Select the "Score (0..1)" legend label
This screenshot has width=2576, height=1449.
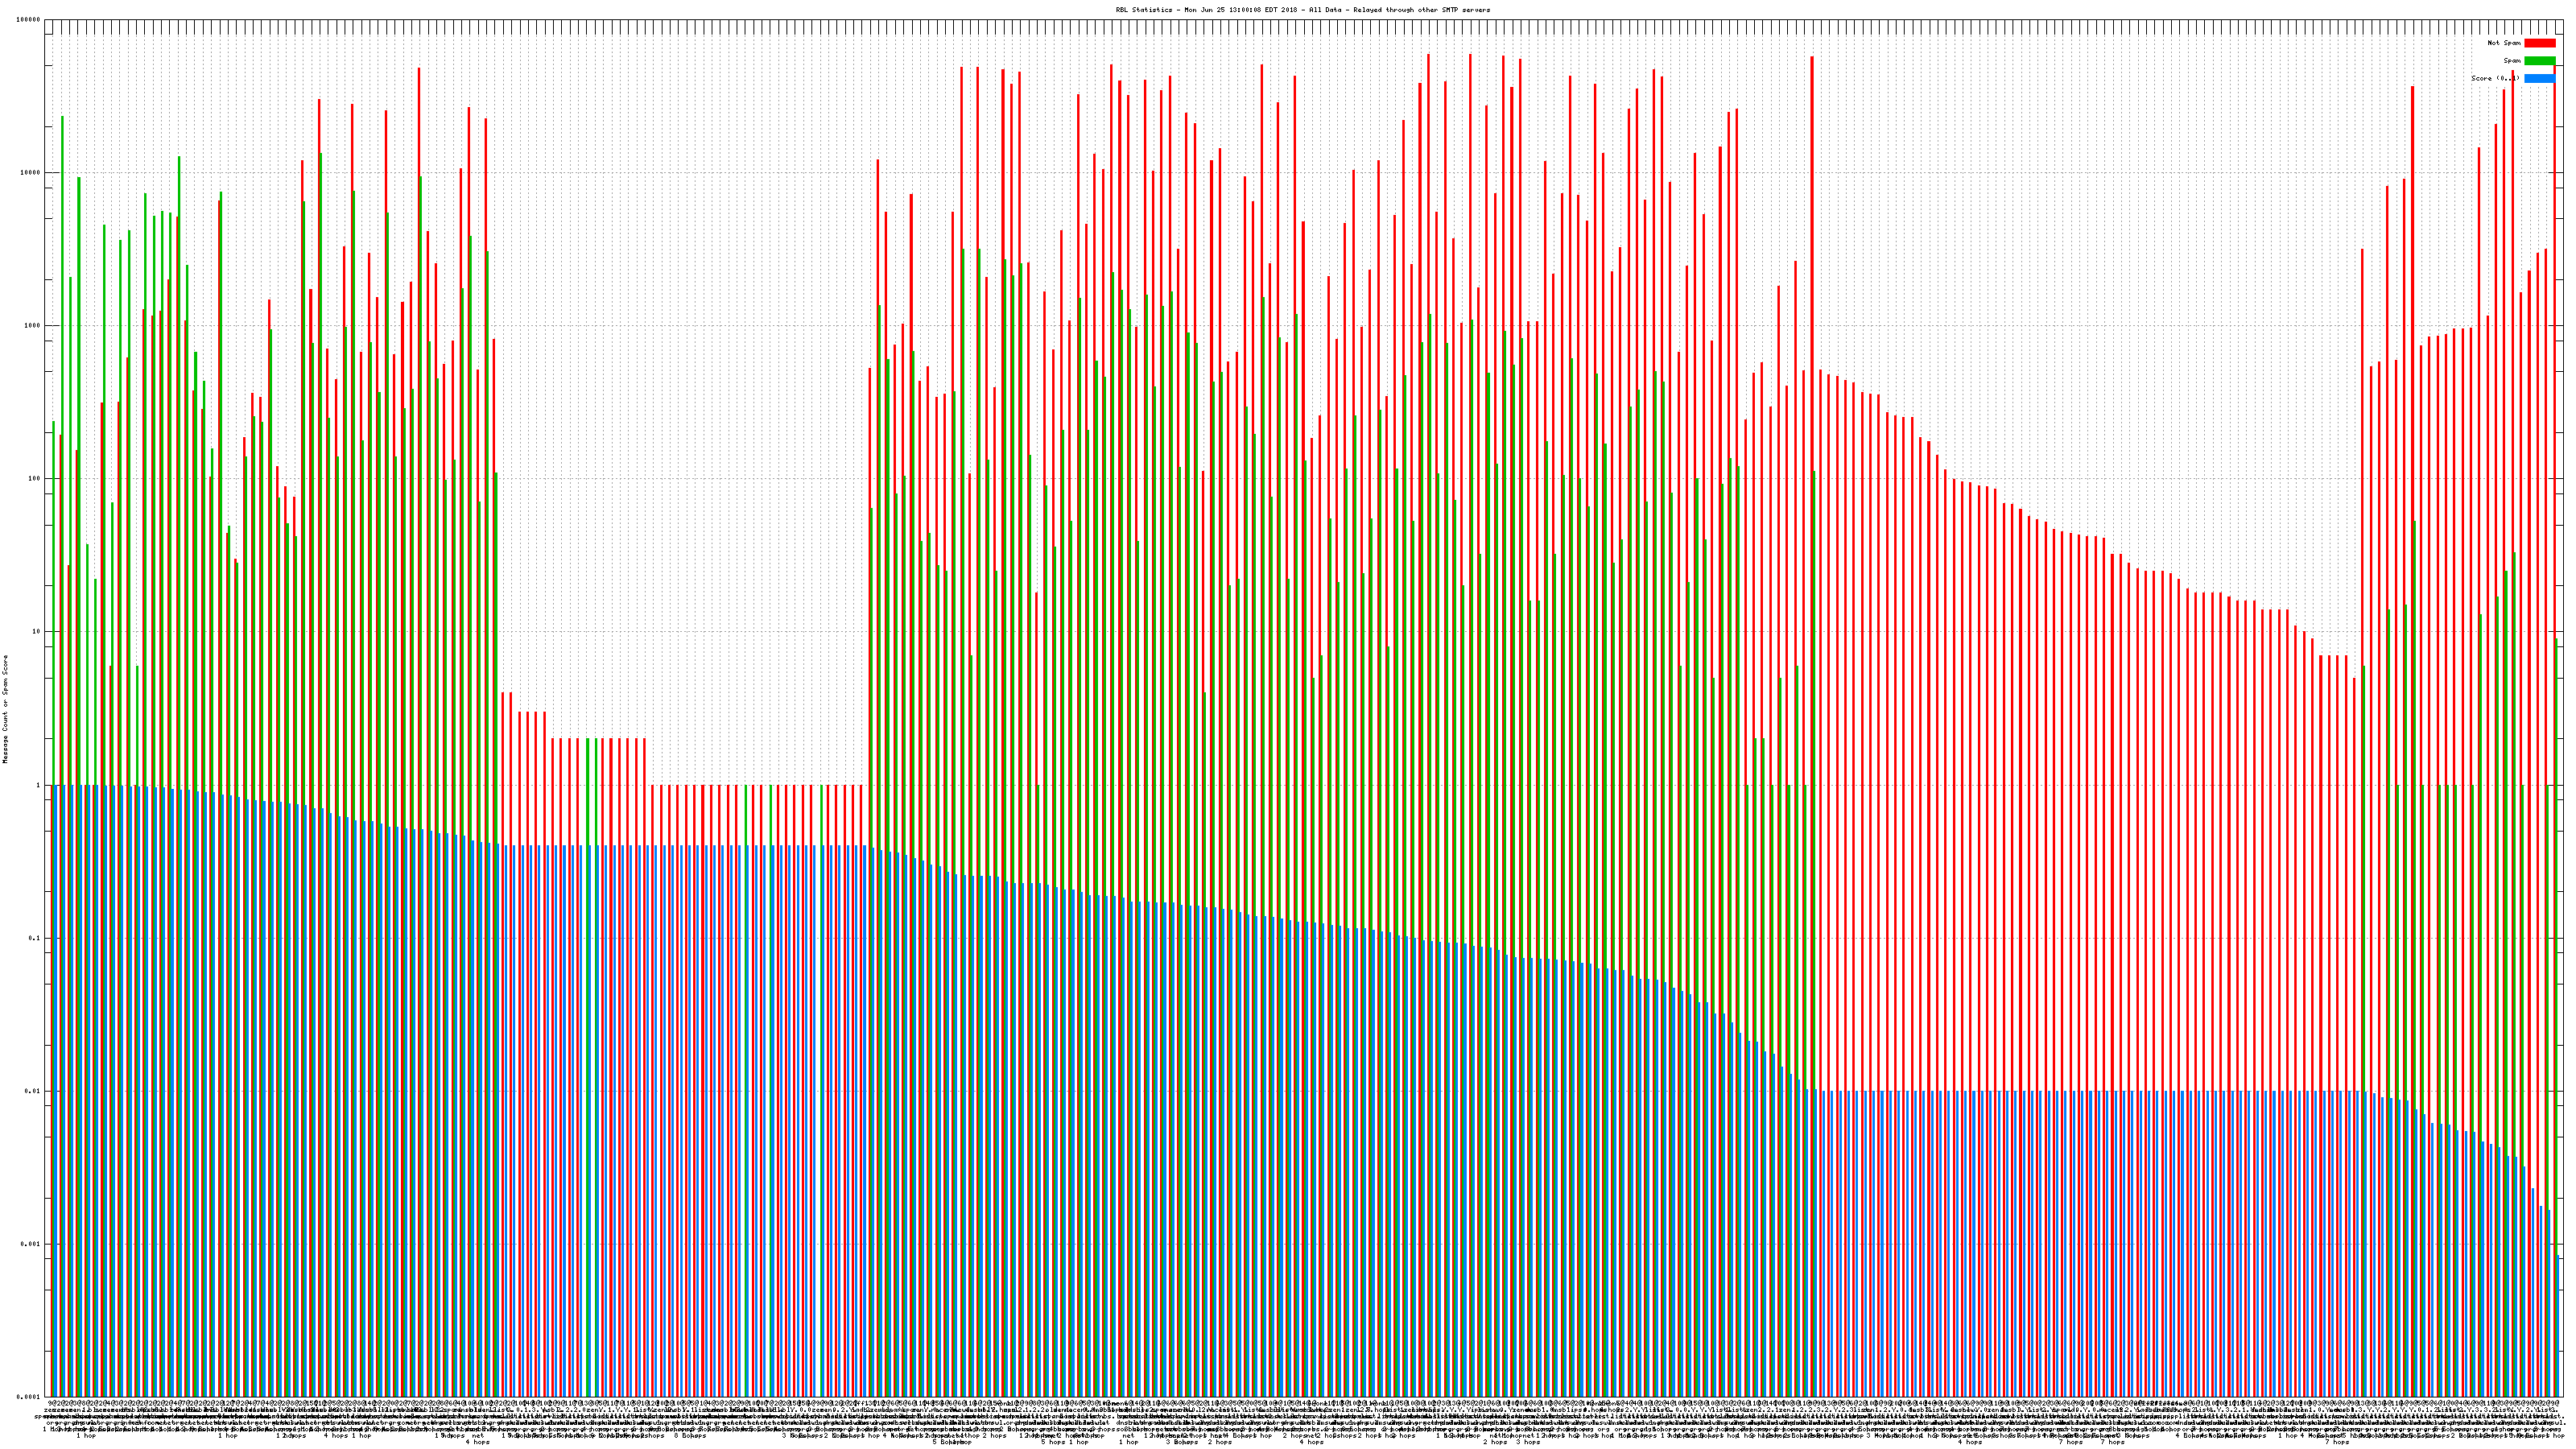click(2495, 78)
